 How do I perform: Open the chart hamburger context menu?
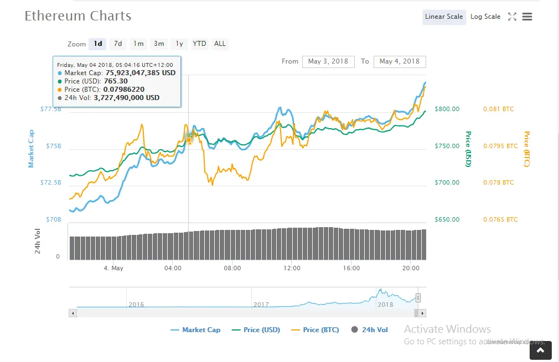tap(527, 17)
